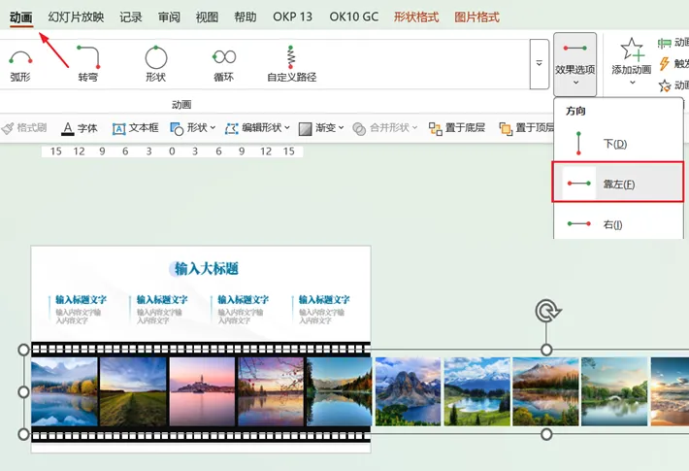Select the 形状 shape motion path

pos(156,64)
